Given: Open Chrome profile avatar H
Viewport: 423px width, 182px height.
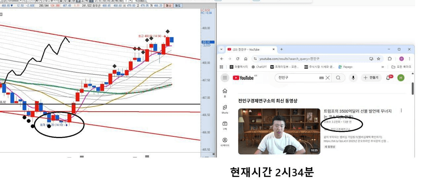Looking at the screenshot, I should tap(402, 59).
